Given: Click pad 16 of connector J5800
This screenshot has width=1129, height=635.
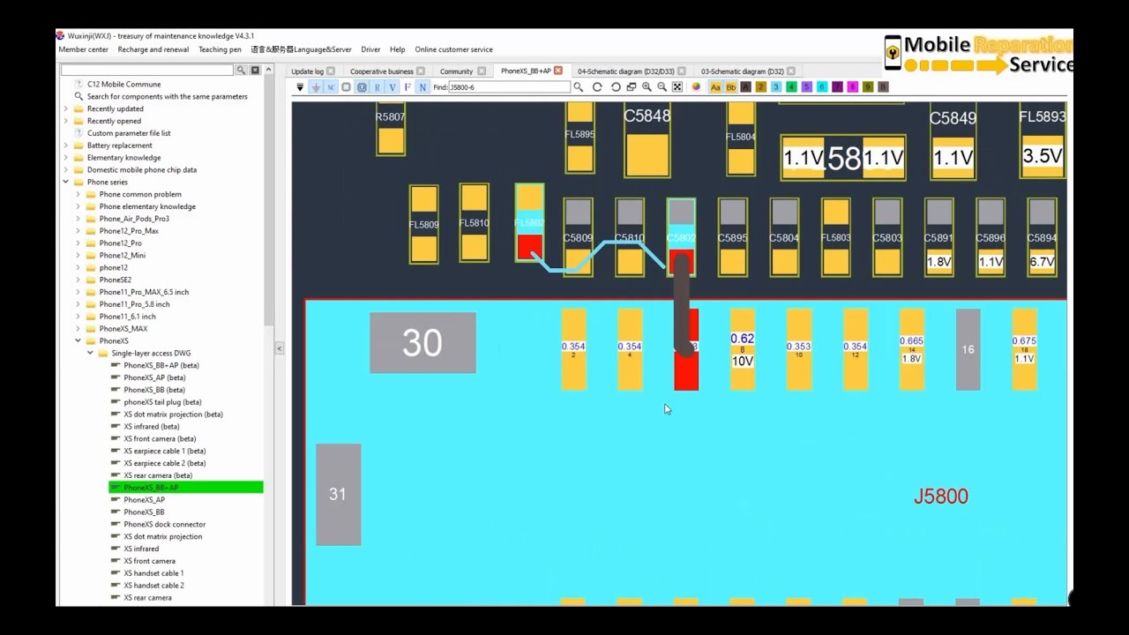Looking at the screenshot, I should pyautogui.click(x=968, y=349).
